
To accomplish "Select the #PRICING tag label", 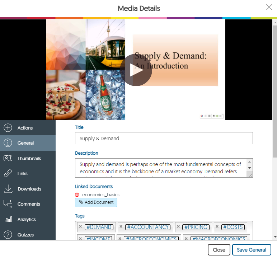I will point(196,227).
